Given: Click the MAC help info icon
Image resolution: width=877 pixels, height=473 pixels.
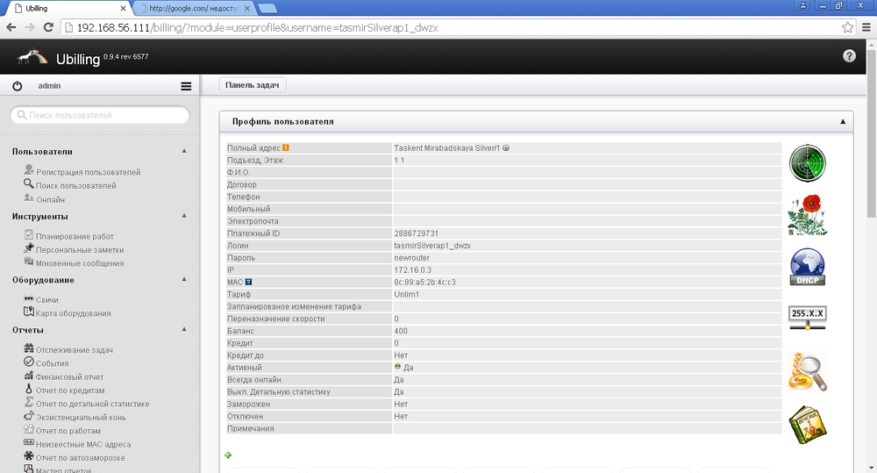Looking at the screenshot, I should (x=249, y=283).
